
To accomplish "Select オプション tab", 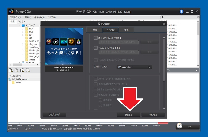I will (x=111, y=30).
